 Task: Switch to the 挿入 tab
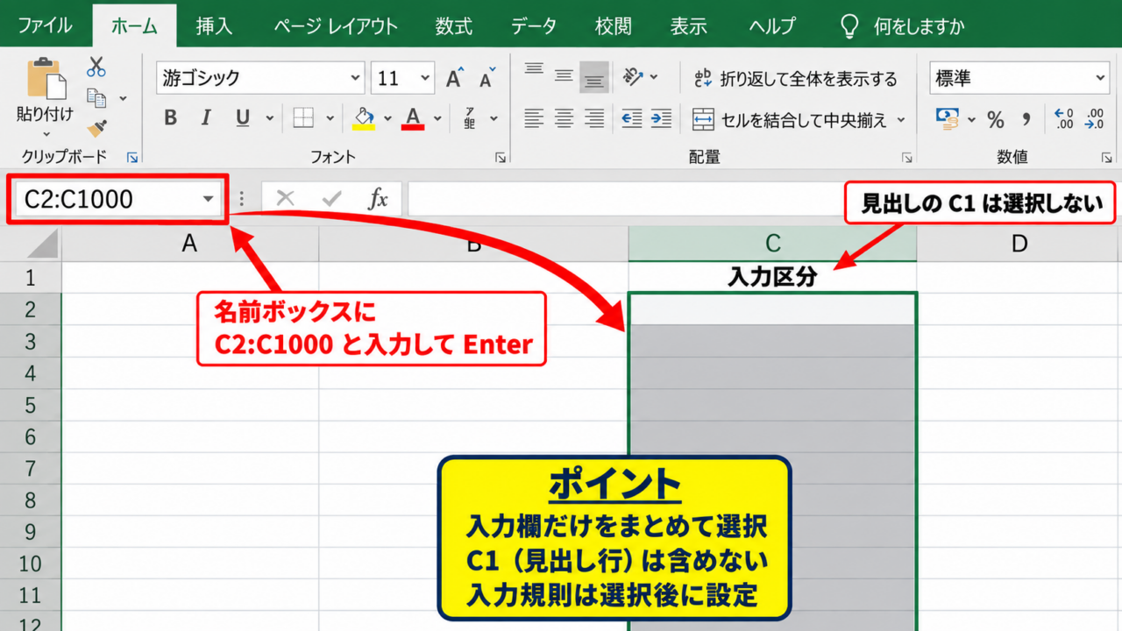coord(214,25)
